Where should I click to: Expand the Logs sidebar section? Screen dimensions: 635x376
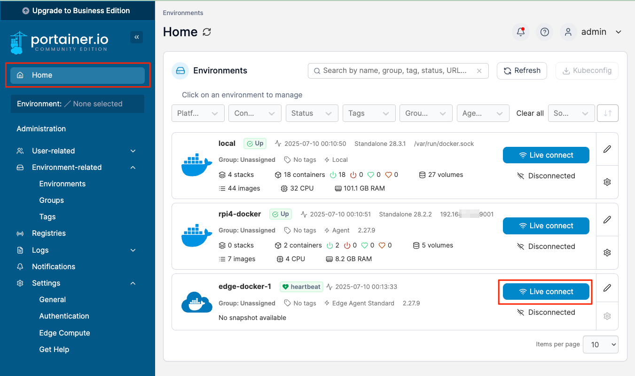[133, 250]
